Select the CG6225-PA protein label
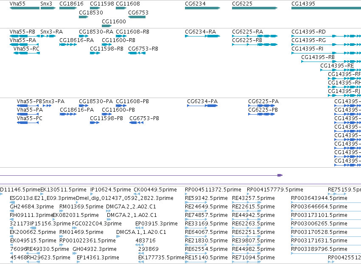 click(x=263, y=101)
